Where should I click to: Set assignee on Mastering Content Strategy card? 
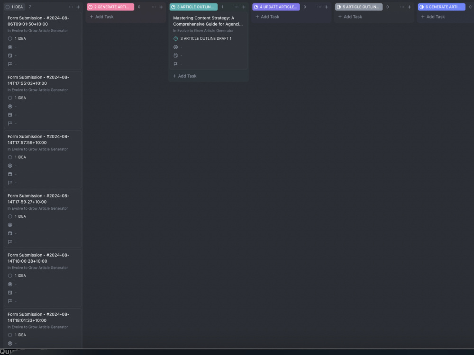[x=176, y=47]
